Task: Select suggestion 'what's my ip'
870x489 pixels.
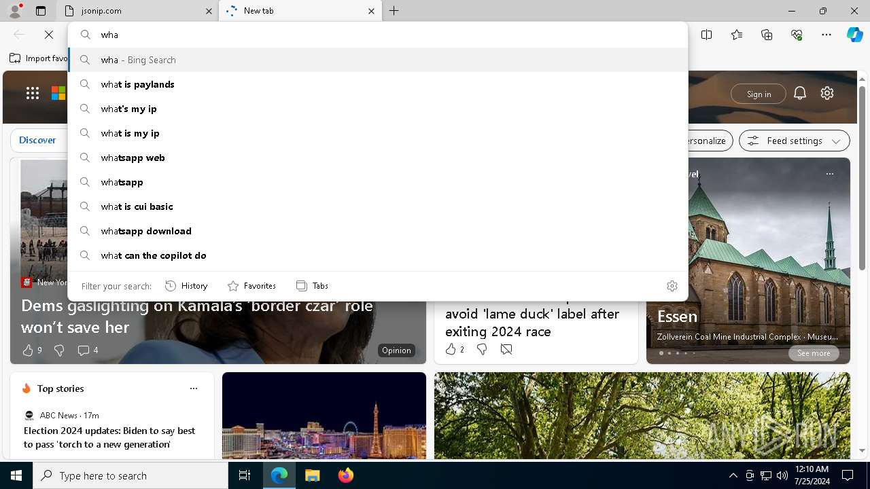Action: pos(378,109)
